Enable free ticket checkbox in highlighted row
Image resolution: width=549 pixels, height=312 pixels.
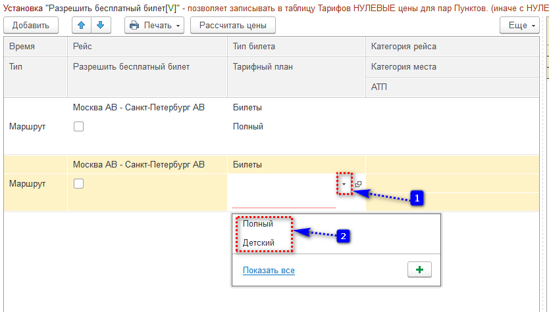79,185
